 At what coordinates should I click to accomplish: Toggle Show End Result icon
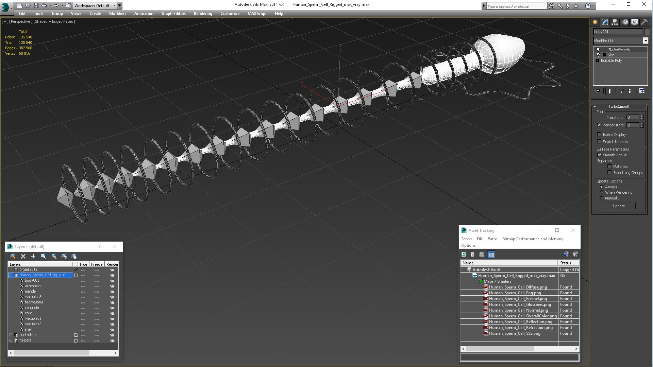coord(610,91)
